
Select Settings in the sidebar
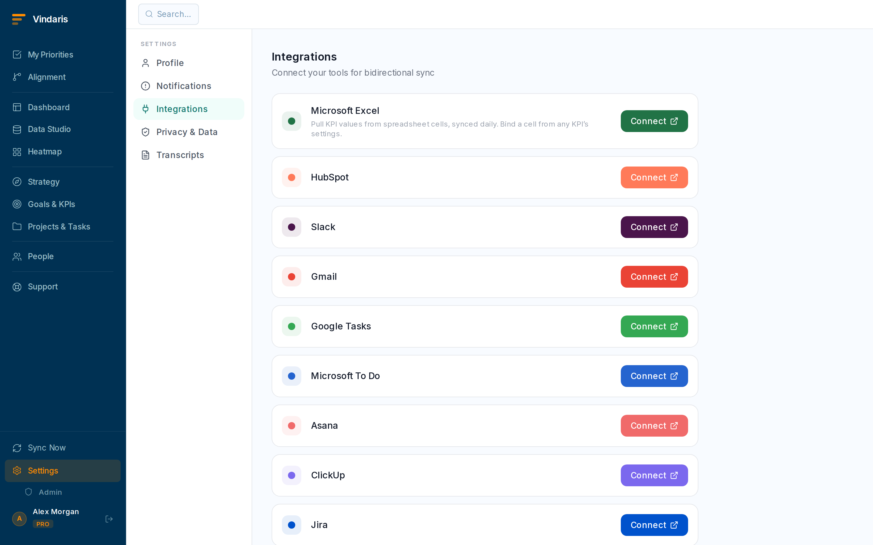point(63,471)
